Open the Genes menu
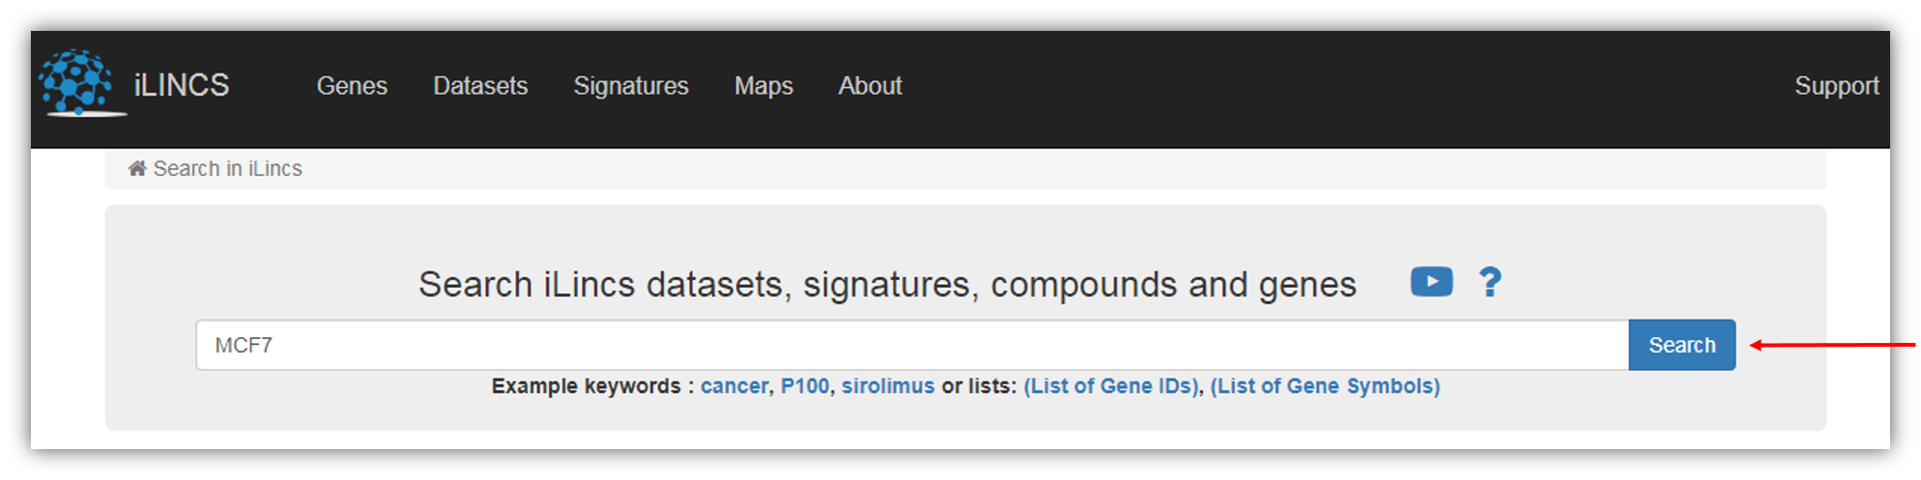 pyautogui.click(x=352, y=86)
